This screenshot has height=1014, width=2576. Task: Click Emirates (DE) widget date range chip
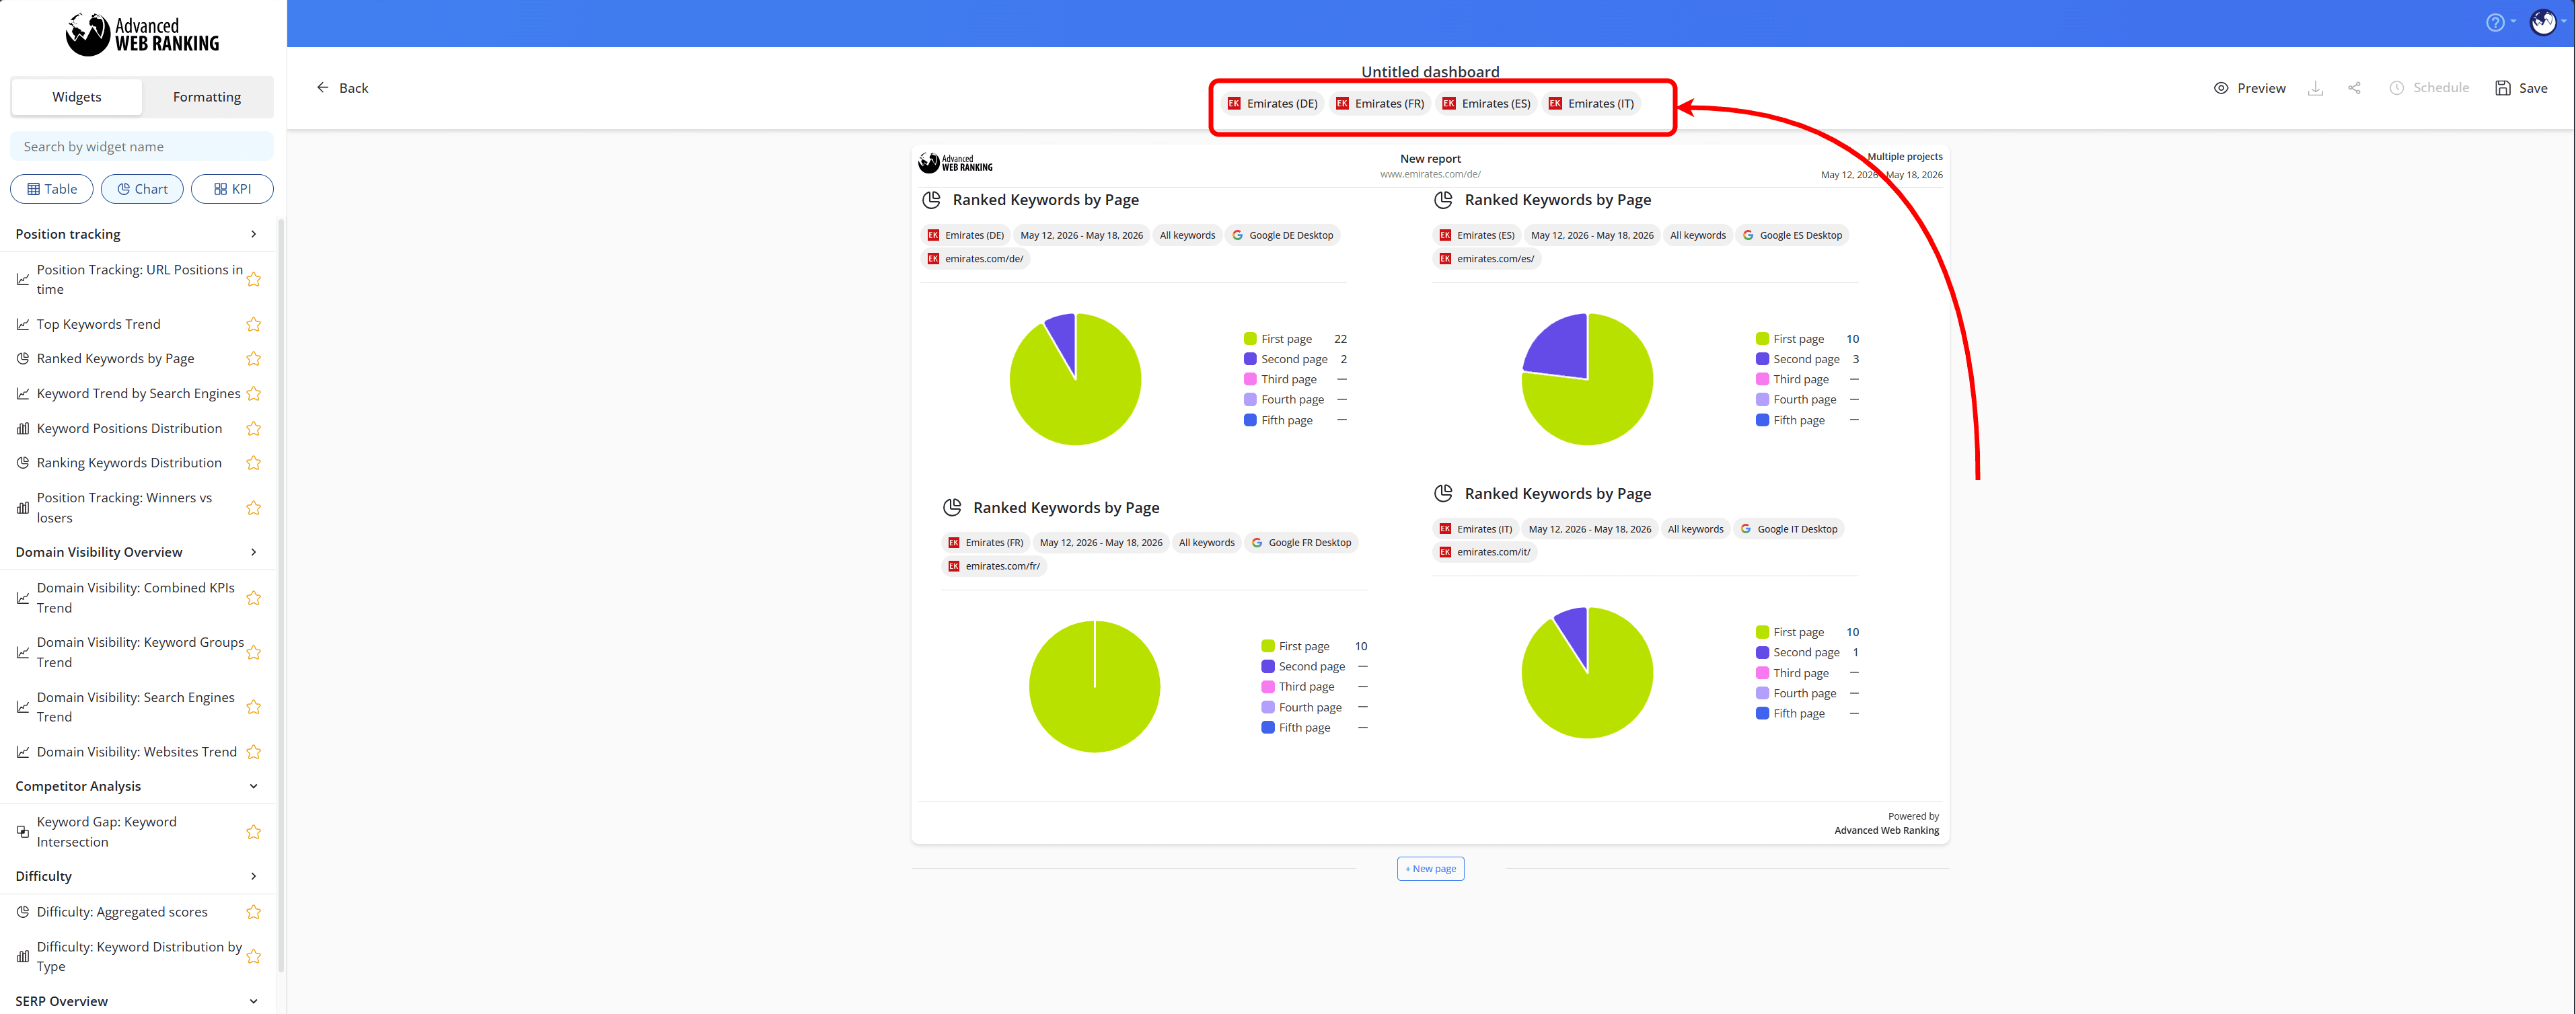(1081, 236)
